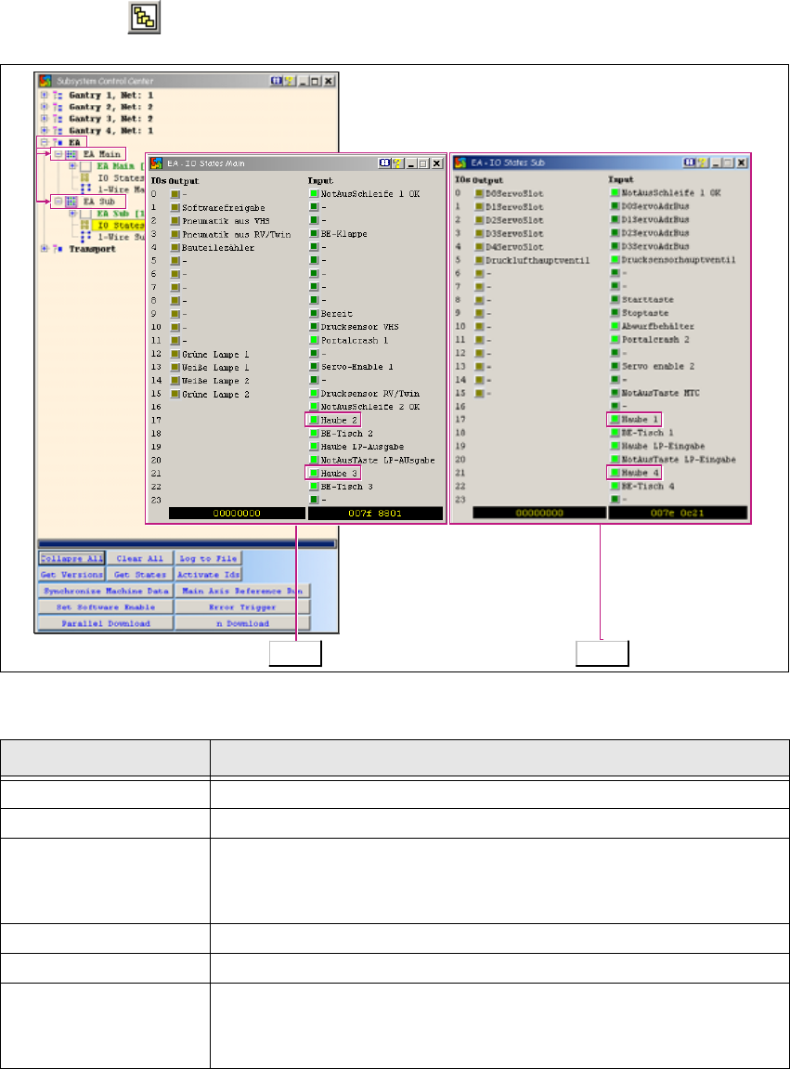The height and width of the screenshot is (1069, 790).
Task: Click help icon in Subsystem Control Center title bar
Action: point(289,81)
